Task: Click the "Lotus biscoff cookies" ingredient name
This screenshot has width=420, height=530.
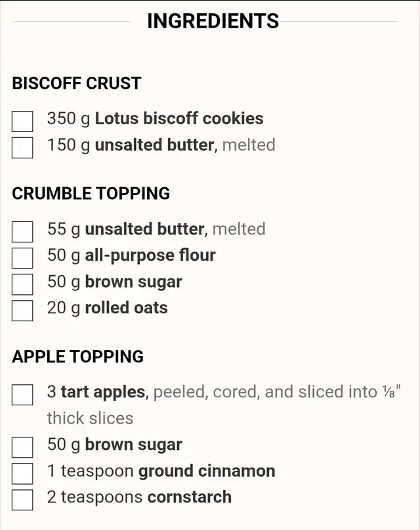Action: 179,119
